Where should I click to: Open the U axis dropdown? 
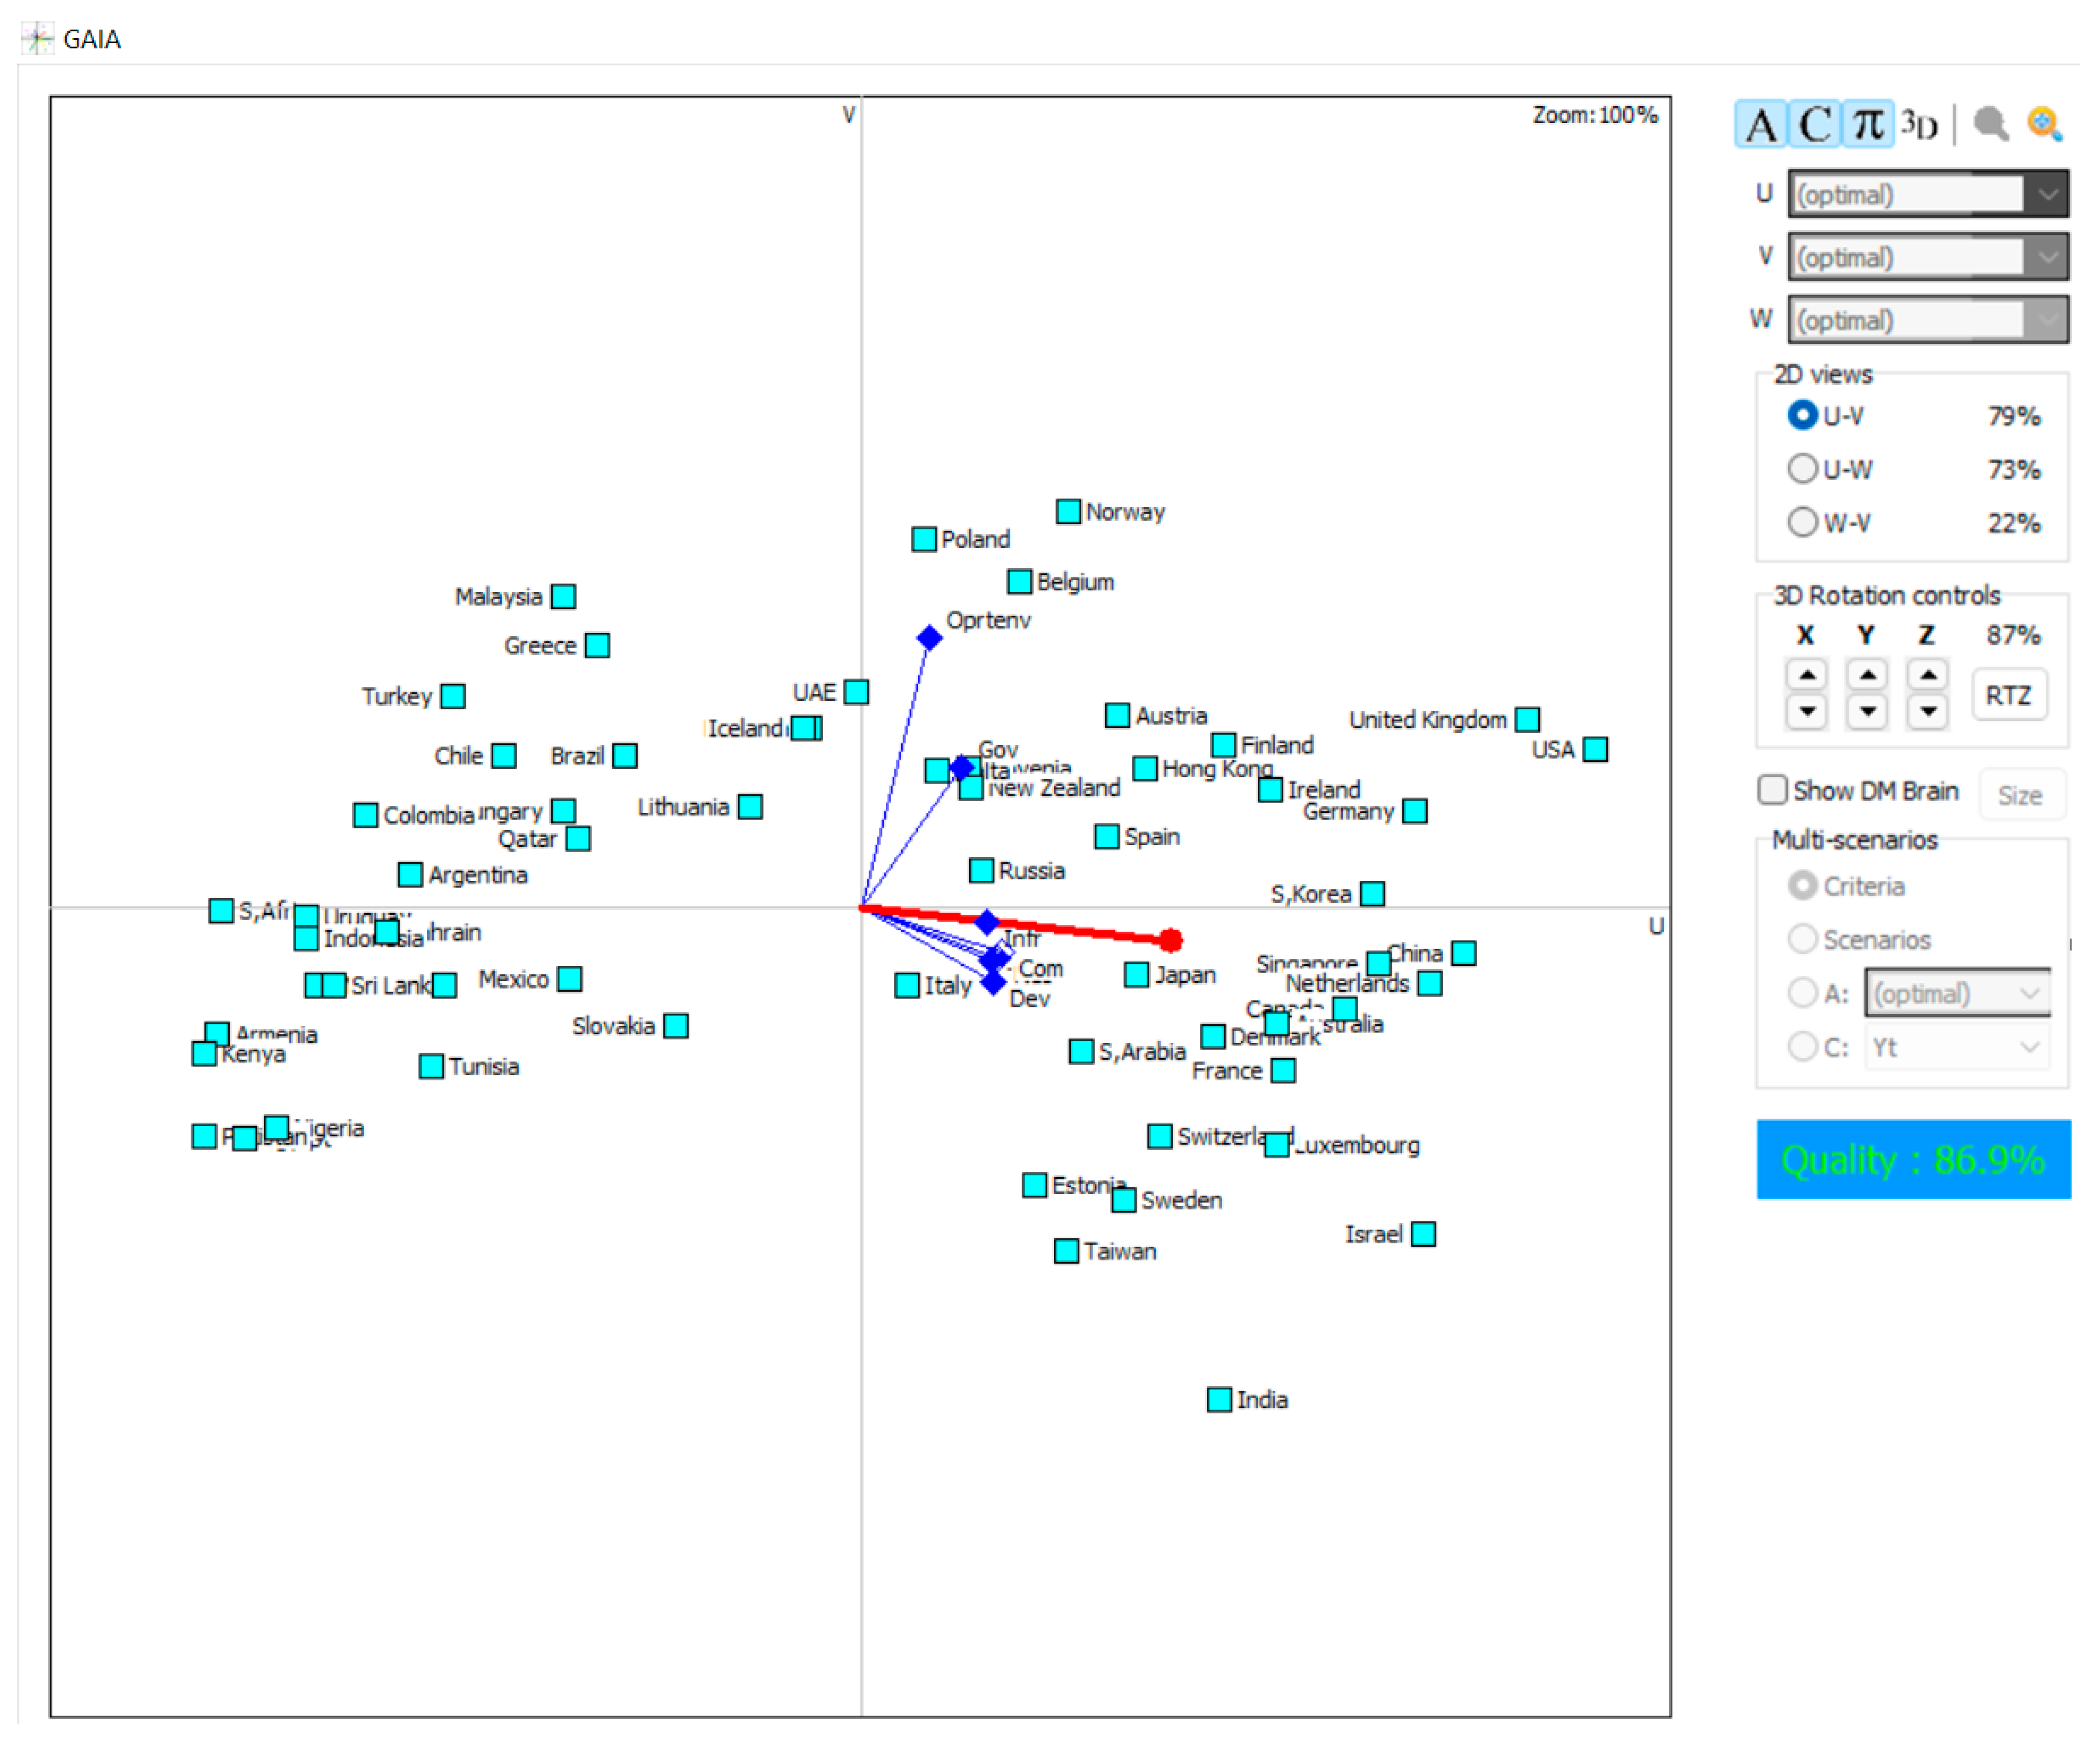[x=2047, y=193]
